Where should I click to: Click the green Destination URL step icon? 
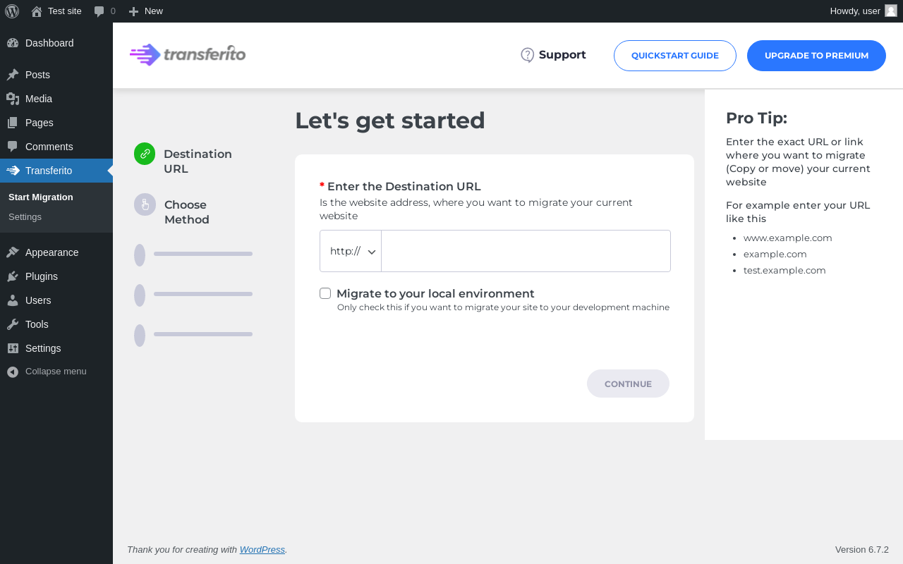tap(145, 154)
